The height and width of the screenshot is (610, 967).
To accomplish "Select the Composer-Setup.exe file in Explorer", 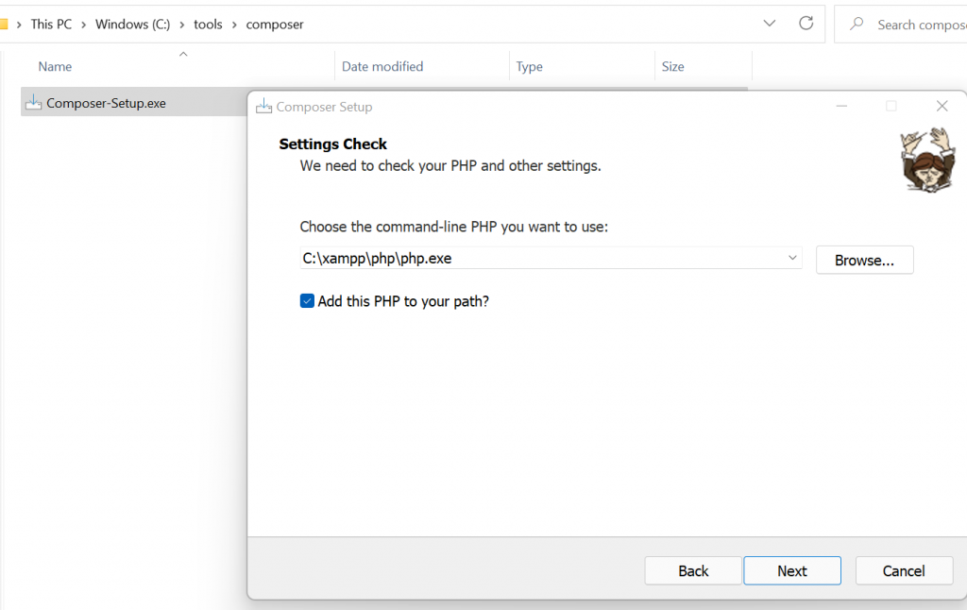I will [106, 103].
